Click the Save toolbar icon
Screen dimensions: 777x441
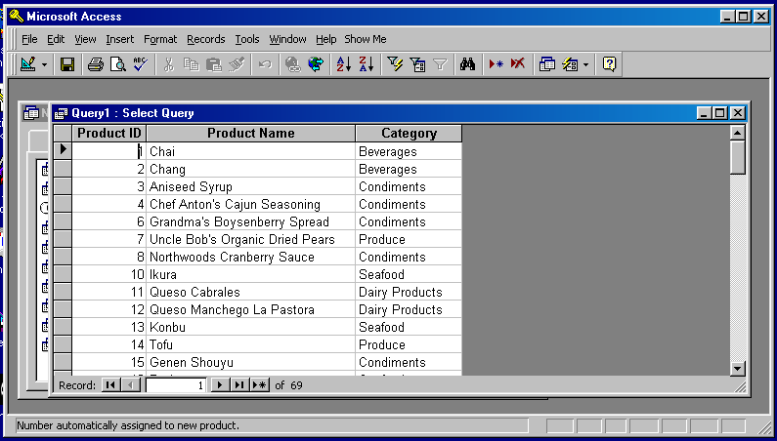67,64
